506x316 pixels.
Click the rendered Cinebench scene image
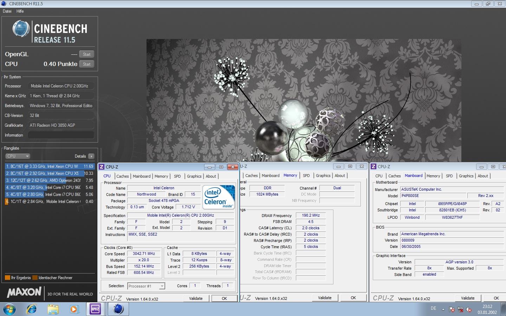tap(304, 100)
